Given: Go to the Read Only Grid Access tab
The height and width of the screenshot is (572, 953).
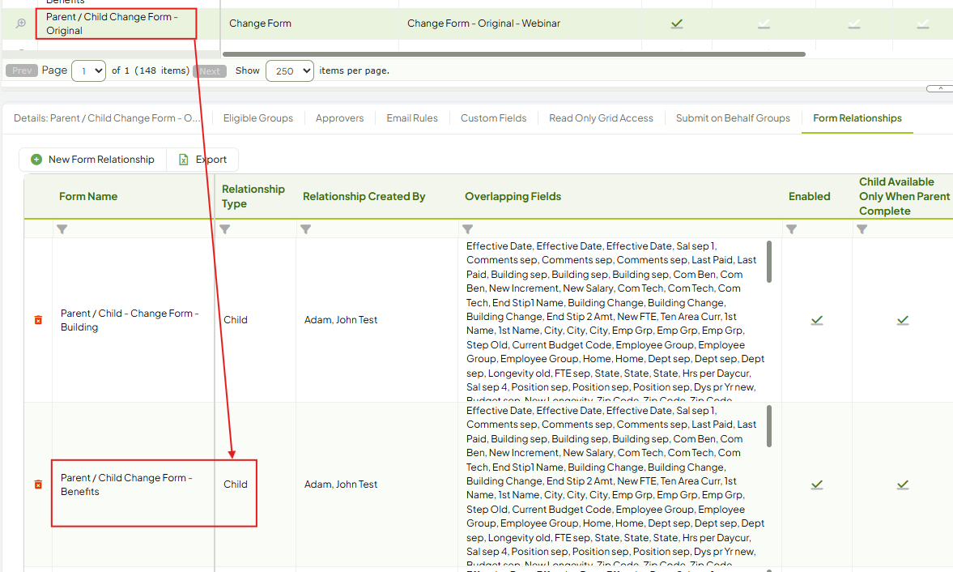Looking at the screenshot, I should coord(601,118).
